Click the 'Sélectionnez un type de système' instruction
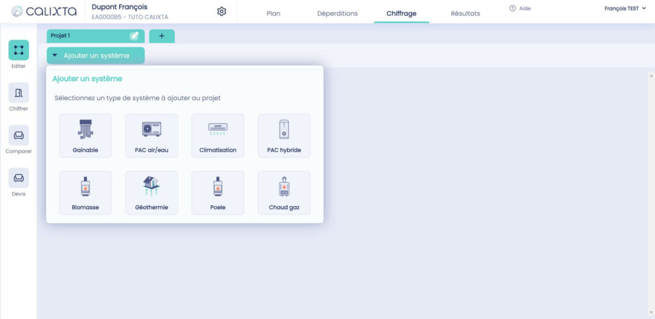Viewport: 655px width, 319px height. click(138, 98)
